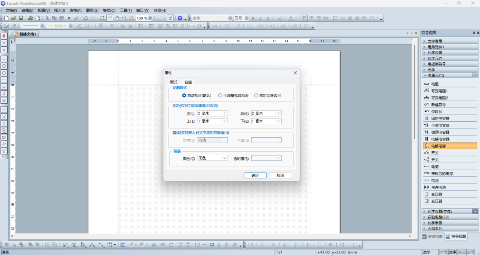This screenshot has width=480, height=255.
Task: Toggle Bold text formatting
Action: point(253,18)
